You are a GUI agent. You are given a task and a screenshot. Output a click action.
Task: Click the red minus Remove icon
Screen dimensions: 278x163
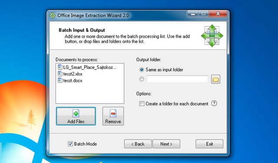[x=113, y=114]
